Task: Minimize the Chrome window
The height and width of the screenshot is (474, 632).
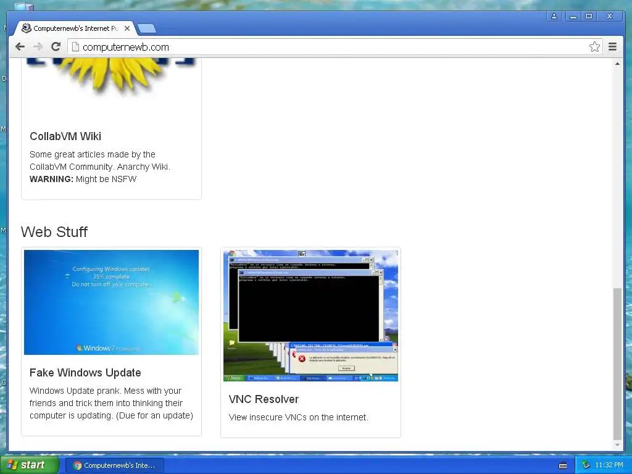Action: (573, 16)
